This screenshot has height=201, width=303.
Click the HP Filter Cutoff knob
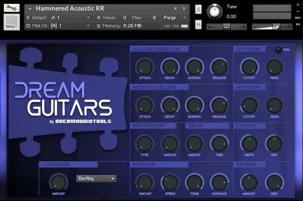249,105
